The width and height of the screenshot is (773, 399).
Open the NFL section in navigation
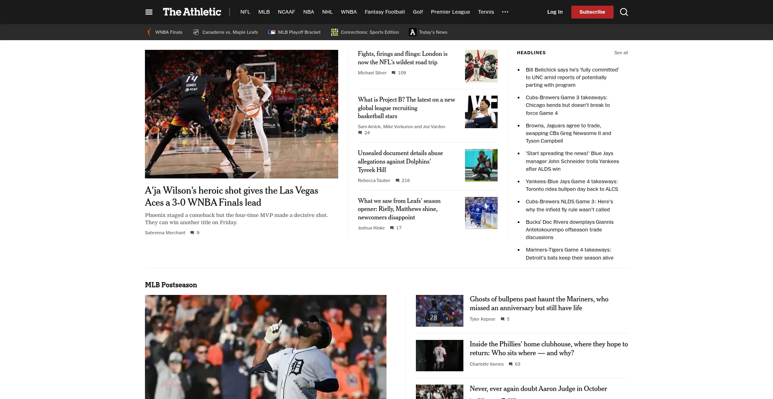click(245, 12)
